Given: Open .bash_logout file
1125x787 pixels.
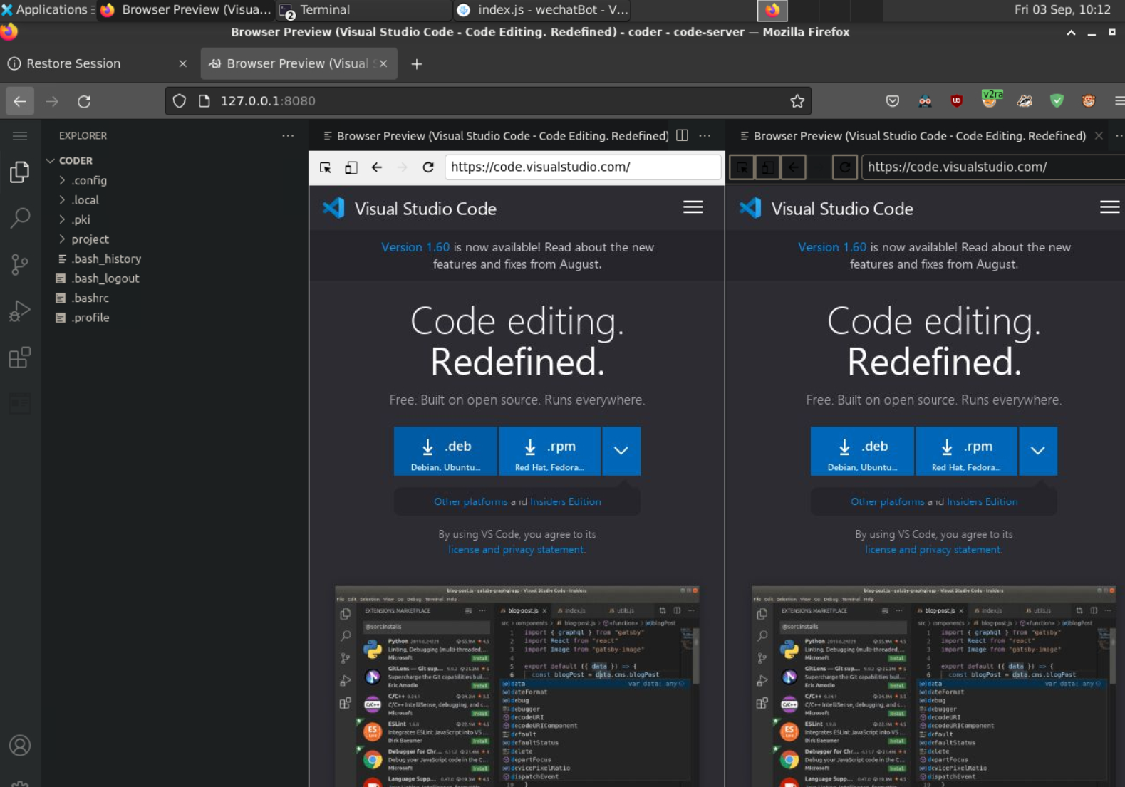Looking at the screenshot, I should click(x=105, y=278).
